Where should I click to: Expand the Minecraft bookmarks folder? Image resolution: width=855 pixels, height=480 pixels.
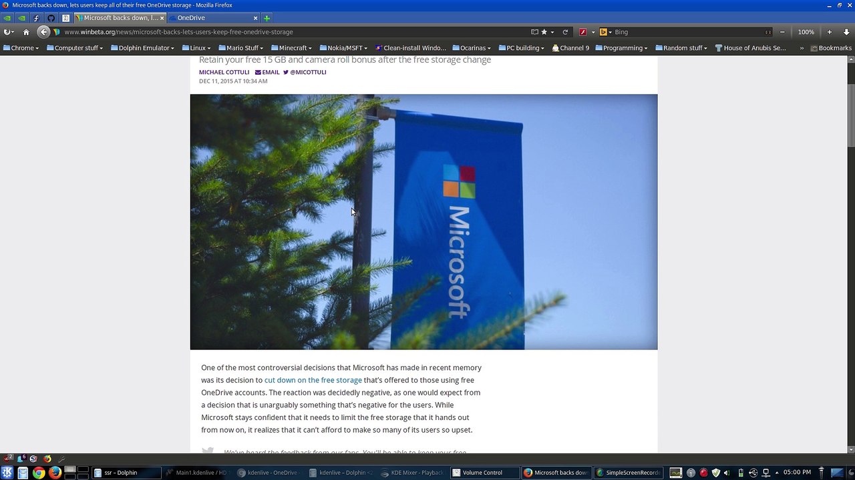point(292,48)
